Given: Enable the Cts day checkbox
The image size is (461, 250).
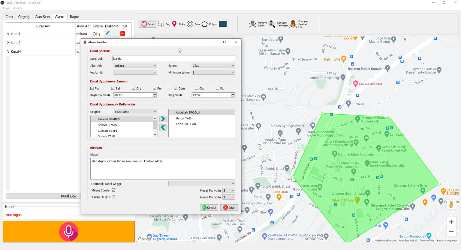Looking at the screenshot, I should click(197, 88).
